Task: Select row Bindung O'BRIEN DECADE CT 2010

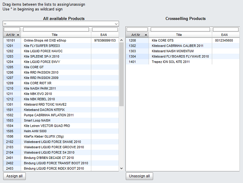Action: click(x=61, y=158)
